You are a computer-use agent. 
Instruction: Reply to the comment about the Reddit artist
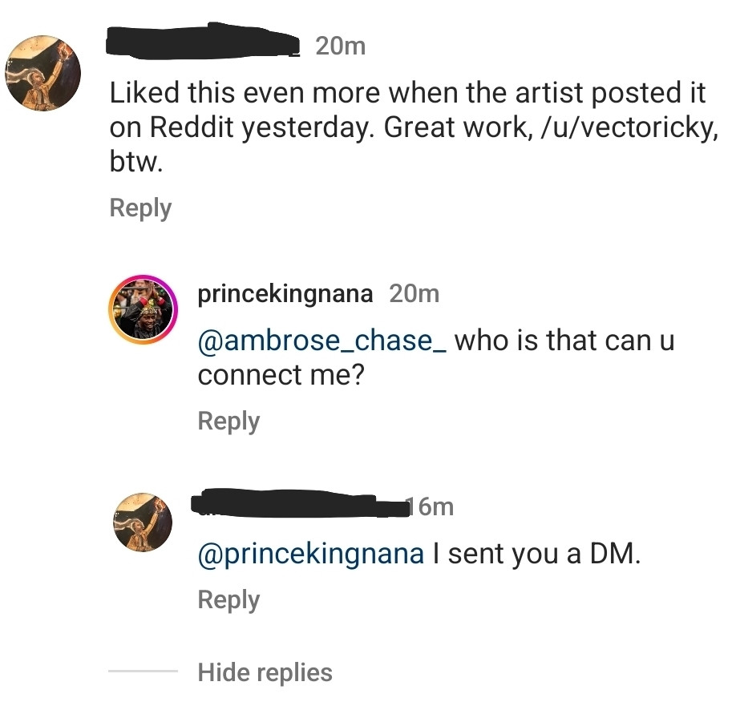pyautogui.click(x=140, y=208)
